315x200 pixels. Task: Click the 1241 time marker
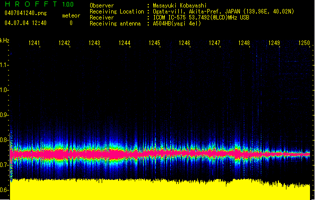click(34, 43)
